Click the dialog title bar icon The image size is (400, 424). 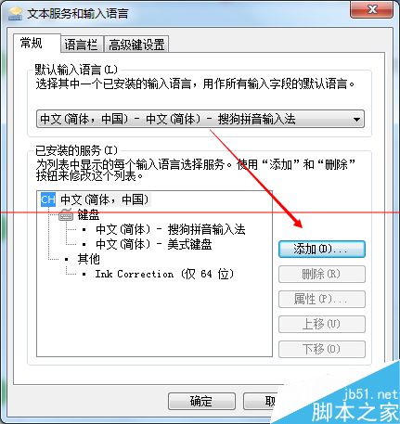pyautogui.click(x=15, y=14)
